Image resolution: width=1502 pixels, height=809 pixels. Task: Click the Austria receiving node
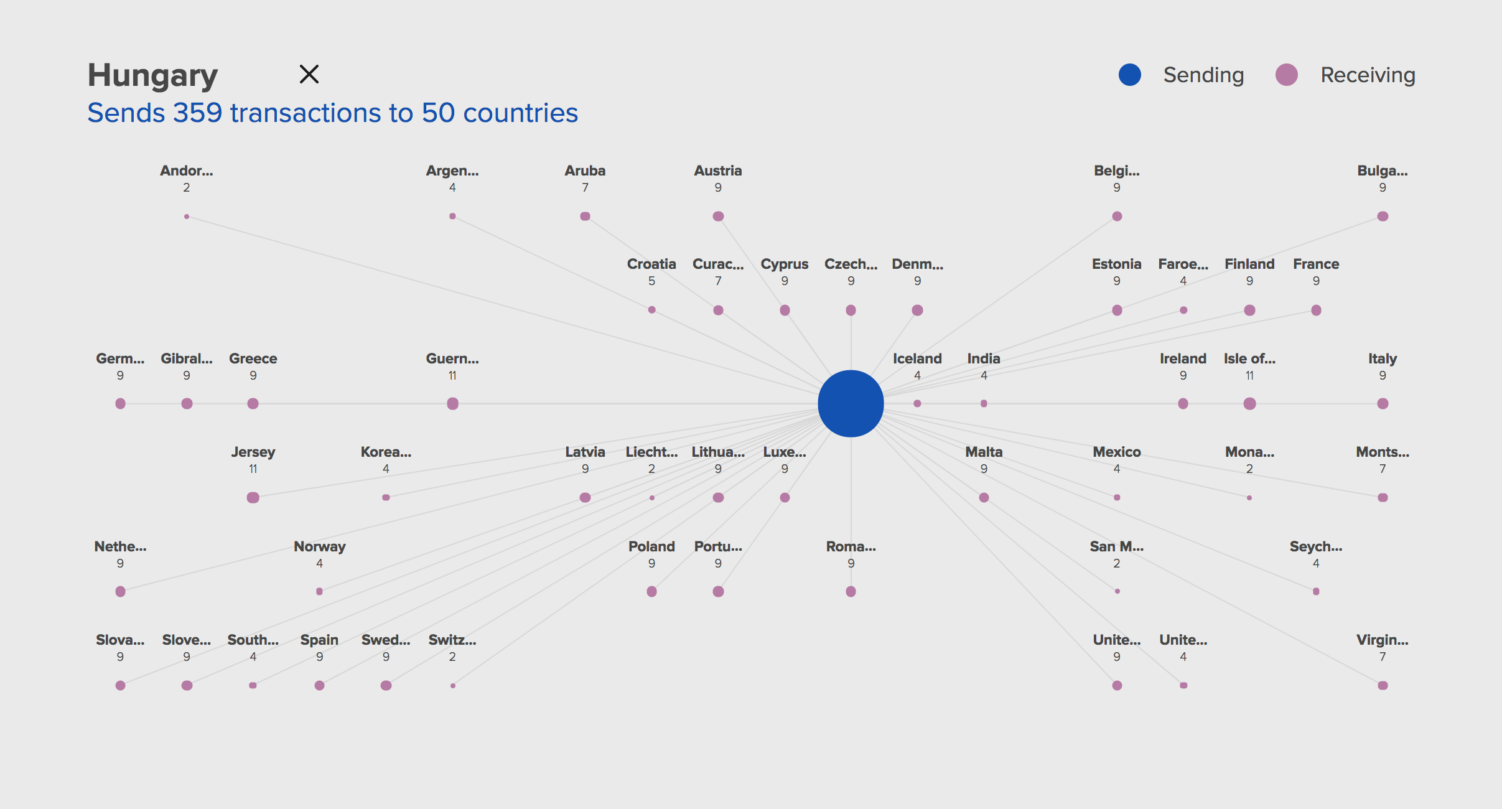(x=718, y=216)
